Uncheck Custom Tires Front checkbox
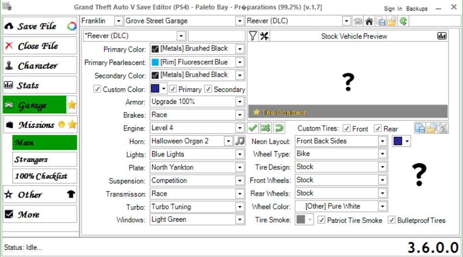The image size is (463, 257). [346, 128]
